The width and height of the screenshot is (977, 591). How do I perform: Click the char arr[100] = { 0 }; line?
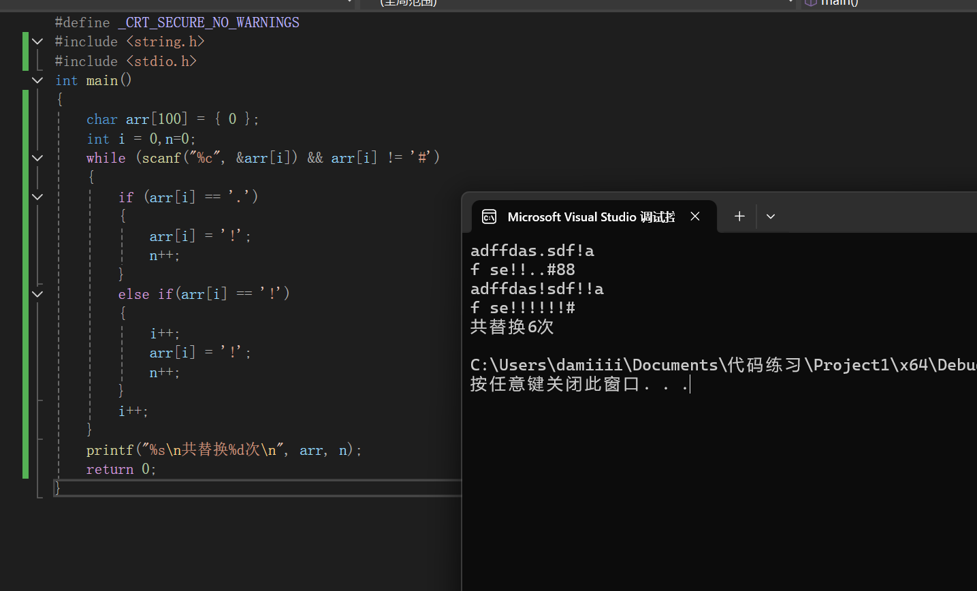[x=173, y=119]
